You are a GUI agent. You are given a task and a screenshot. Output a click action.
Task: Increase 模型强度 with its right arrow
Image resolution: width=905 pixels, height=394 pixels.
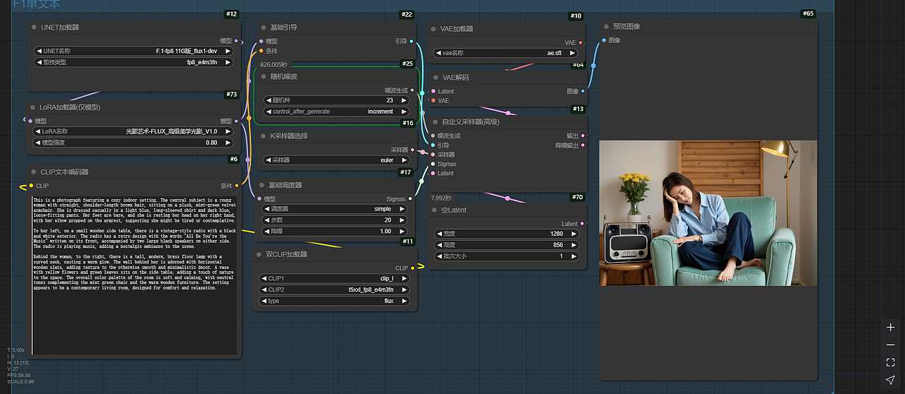point(228,143)
